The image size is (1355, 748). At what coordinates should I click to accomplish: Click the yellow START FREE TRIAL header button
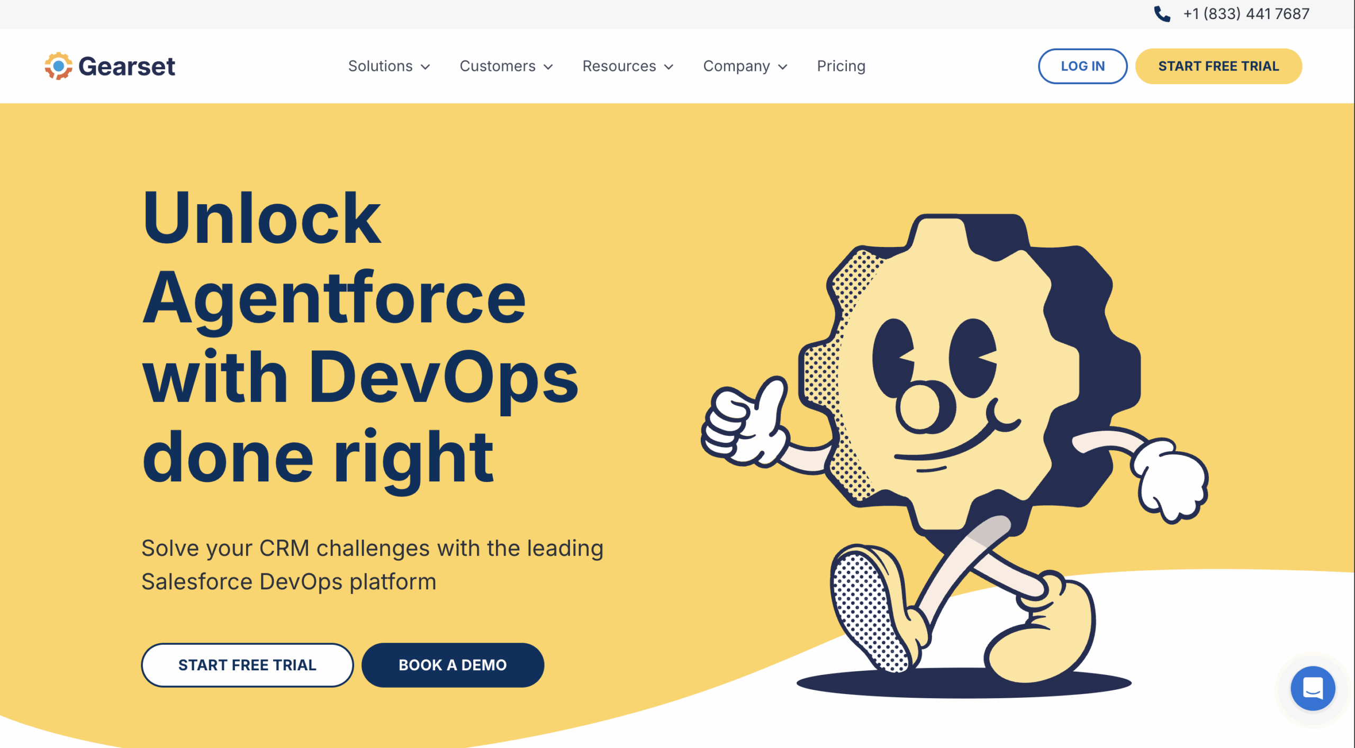tap(1218, 66)
